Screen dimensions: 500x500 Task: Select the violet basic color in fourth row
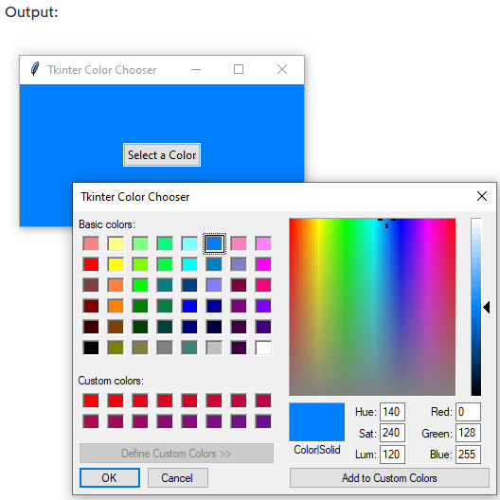[x=263, y=306]
